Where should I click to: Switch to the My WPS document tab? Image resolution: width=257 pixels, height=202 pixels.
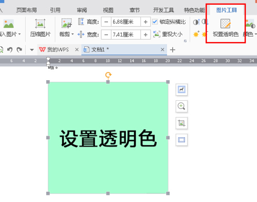(x=54, y=50)
